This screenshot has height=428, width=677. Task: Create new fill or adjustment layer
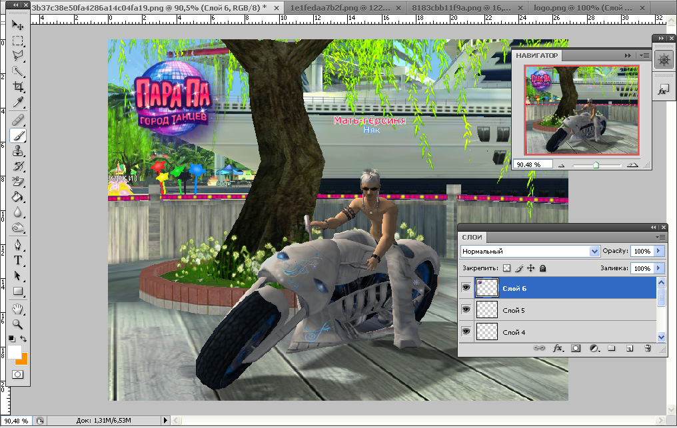[594, 347]
